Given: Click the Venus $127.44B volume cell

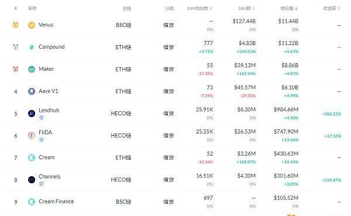Looking at the screenshot, I should pos(244,21).
